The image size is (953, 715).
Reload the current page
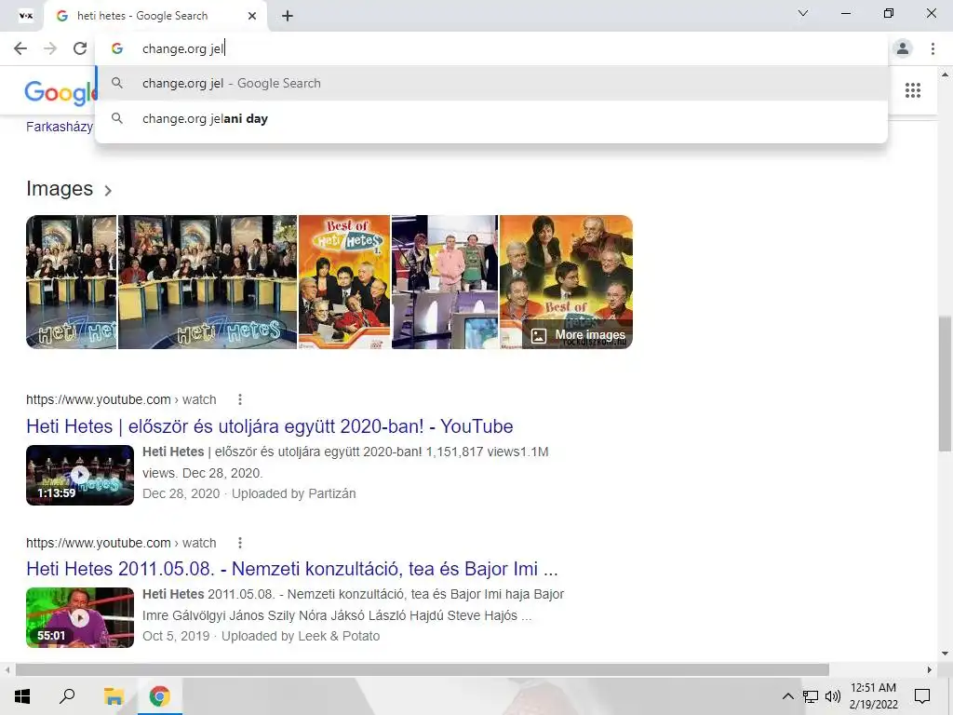[x=80, y=48]
